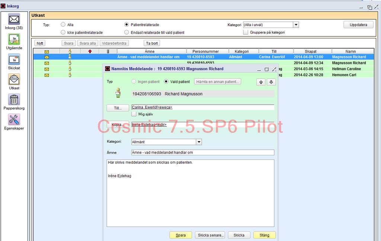This screenshot has width=381, height=241.
Task: Click envelope icon in Hellman Caroline row
Action: pos(47,69)
